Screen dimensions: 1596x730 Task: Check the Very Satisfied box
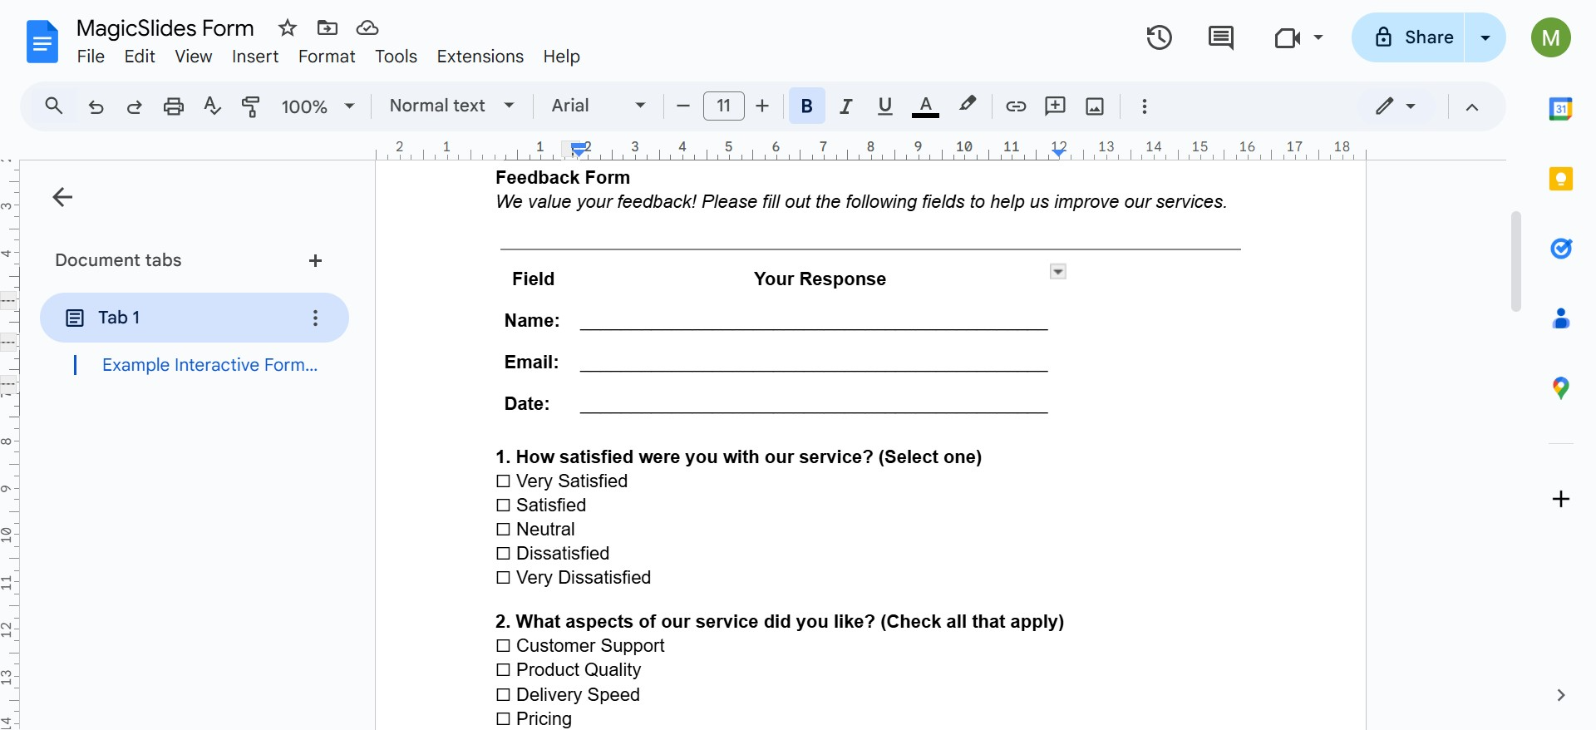(x=503, y=481)
